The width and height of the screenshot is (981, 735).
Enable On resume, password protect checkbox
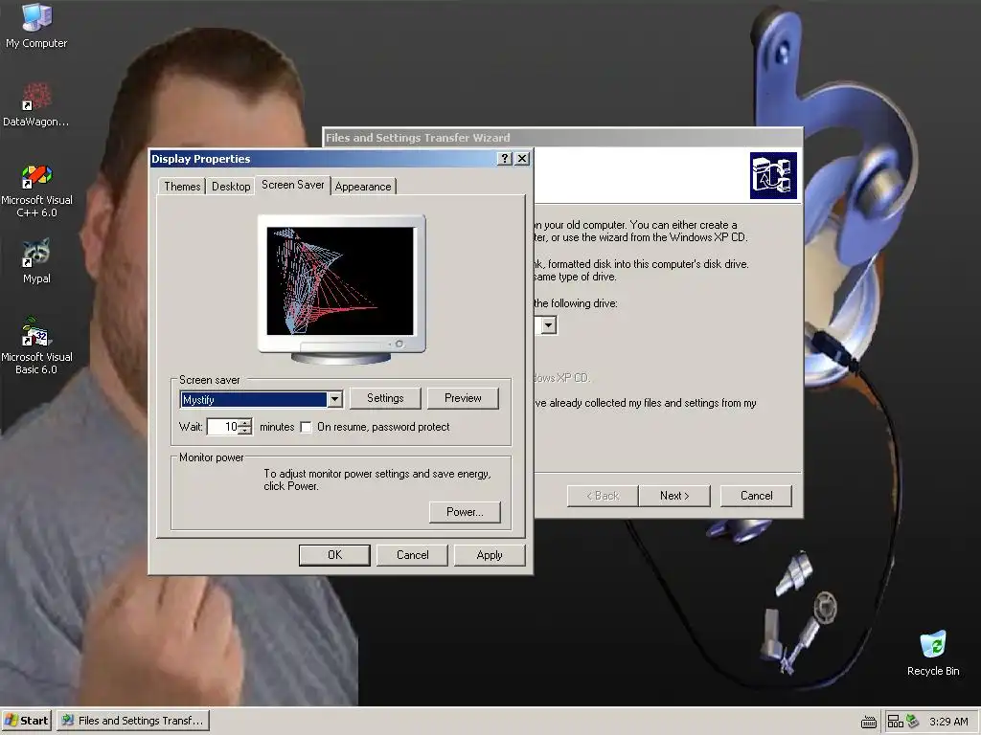[x=306, y=427]
